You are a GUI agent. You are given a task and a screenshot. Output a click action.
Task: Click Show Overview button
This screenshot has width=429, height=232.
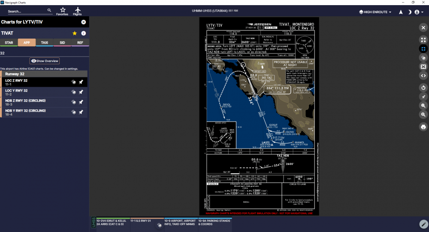tap(45, 61)
